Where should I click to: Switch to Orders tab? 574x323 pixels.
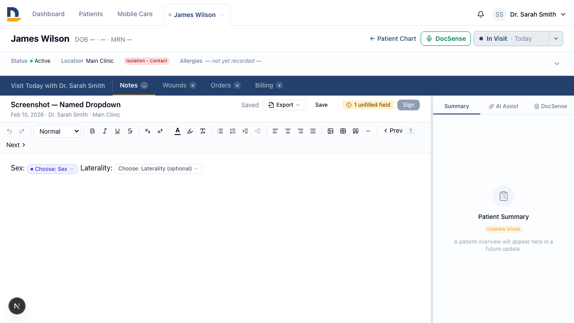point(226,85)
